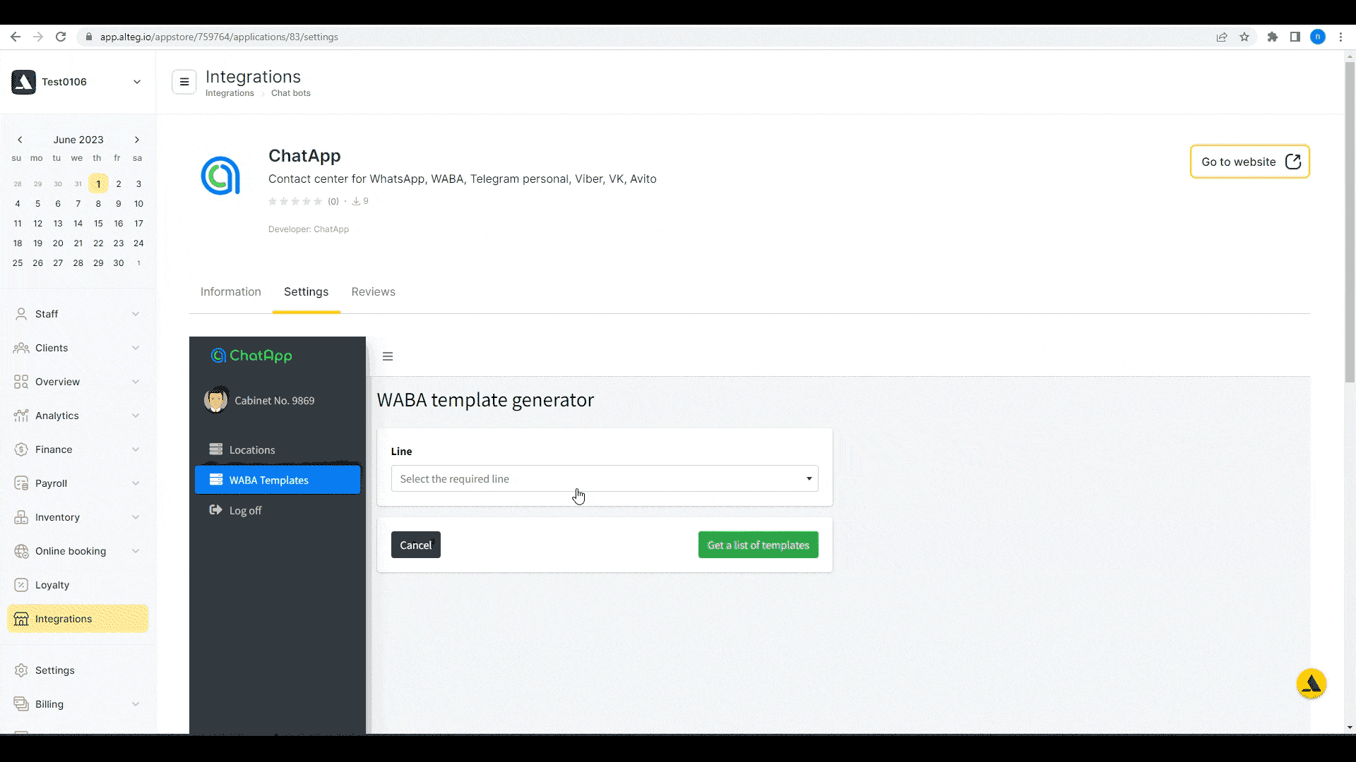Click the Go to website button
The image size is (1356, 762).
click(x=1249, y=162)
